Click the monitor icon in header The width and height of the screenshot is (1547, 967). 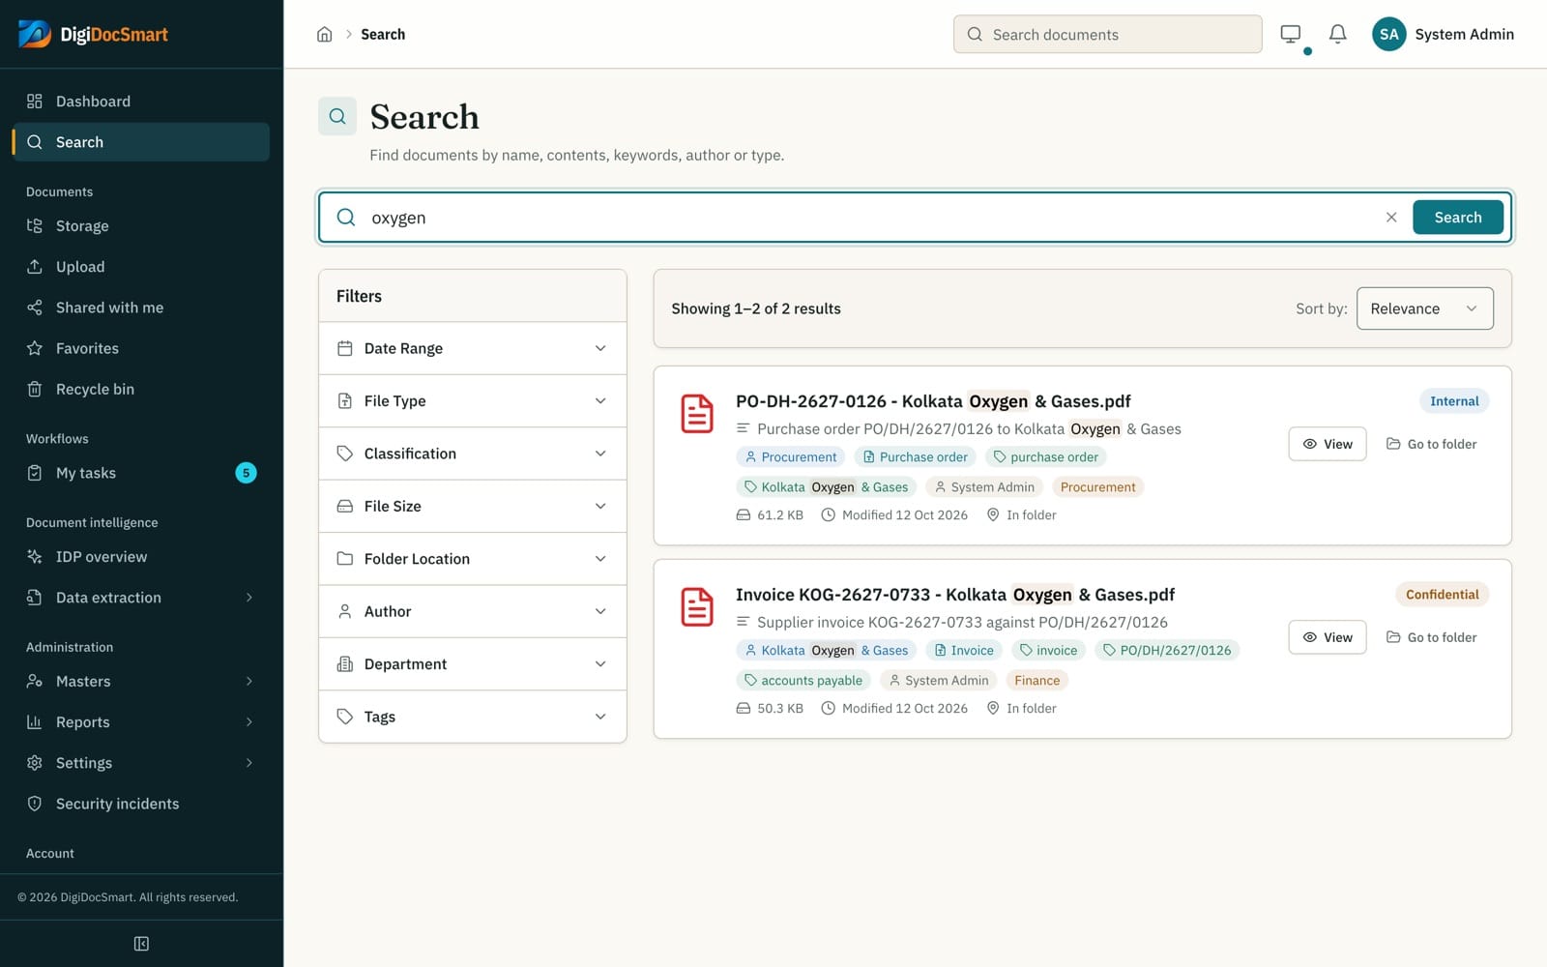point(1291,34)
